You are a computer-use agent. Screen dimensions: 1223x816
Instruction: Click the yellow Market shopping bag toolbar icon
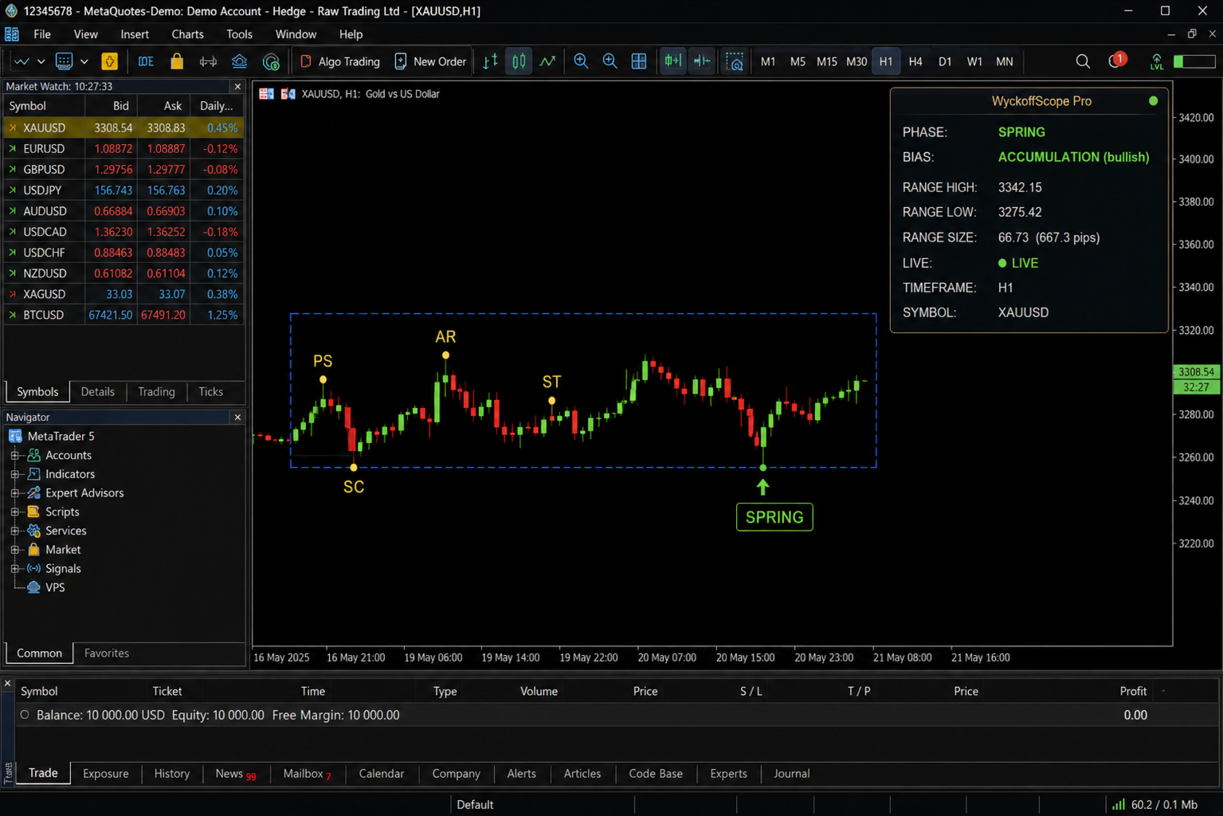177,61
